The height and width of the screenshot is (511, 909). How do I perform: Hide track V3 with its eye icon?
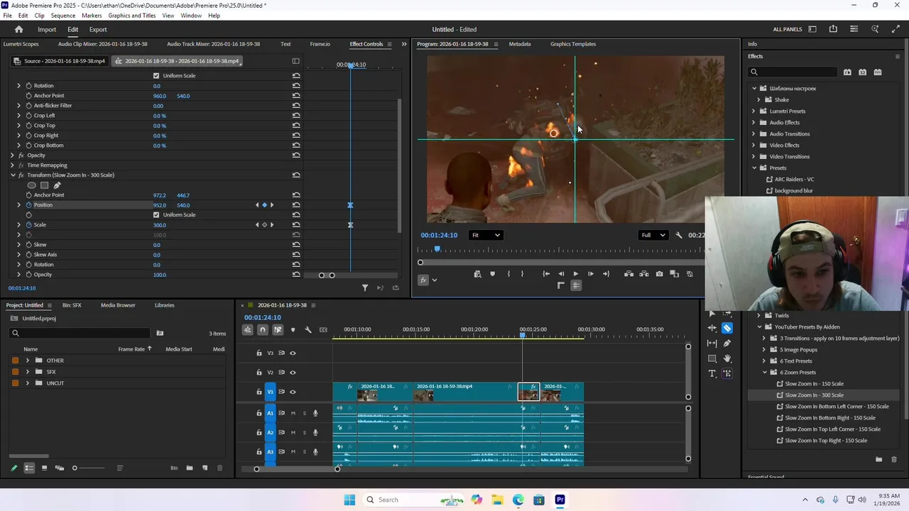(293, 353)
